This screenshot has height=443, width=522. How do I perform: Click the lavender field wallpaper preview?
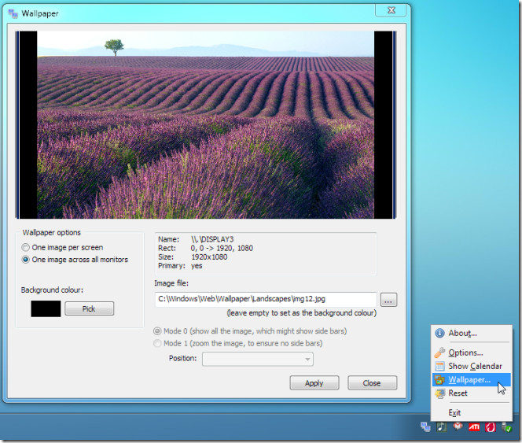[x=206, y=125]
